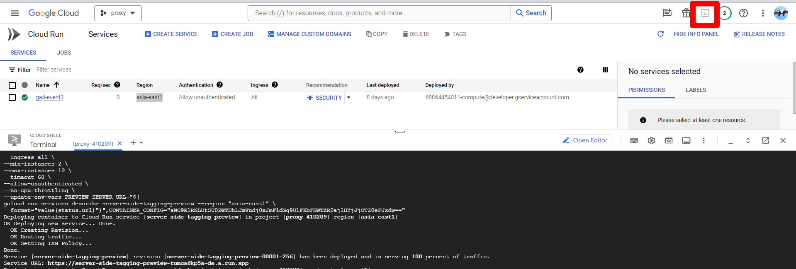
Task: Click the web preview icon
Action: pos(669,141)
